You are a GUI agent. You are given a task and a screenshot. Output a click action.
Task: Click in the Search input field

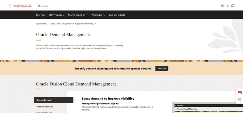122,6
